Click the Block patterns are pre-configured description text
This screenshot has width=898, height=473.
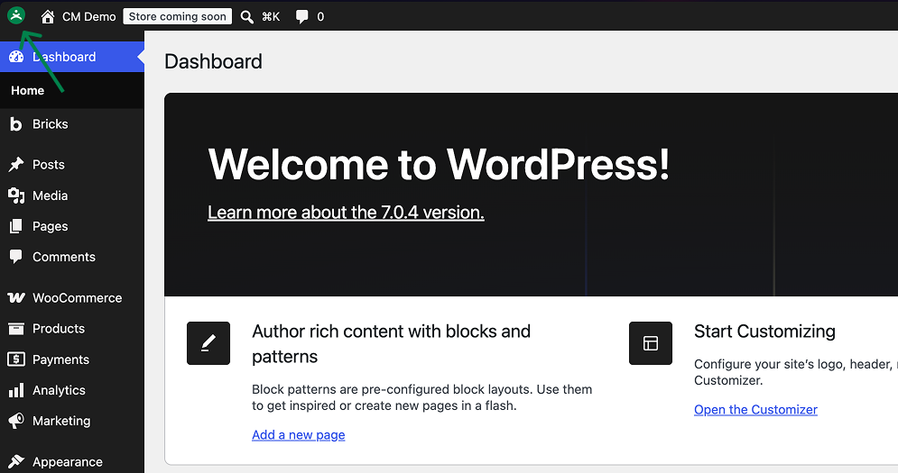[x=422, y=397]
